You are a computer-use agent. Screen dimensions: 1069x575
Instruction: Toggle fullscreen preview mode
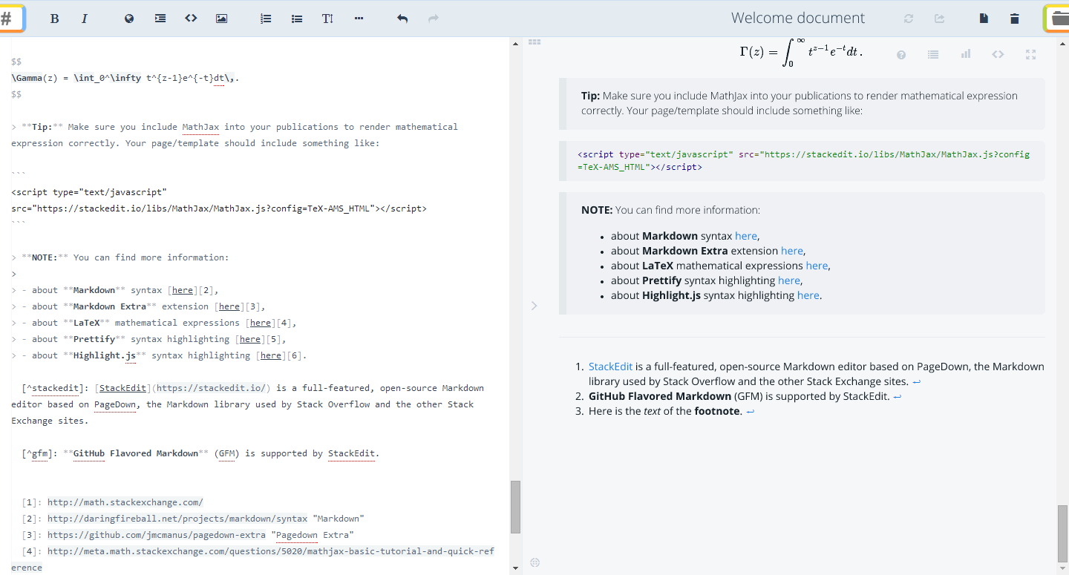pyautogui.click(x=1030, y=54)
